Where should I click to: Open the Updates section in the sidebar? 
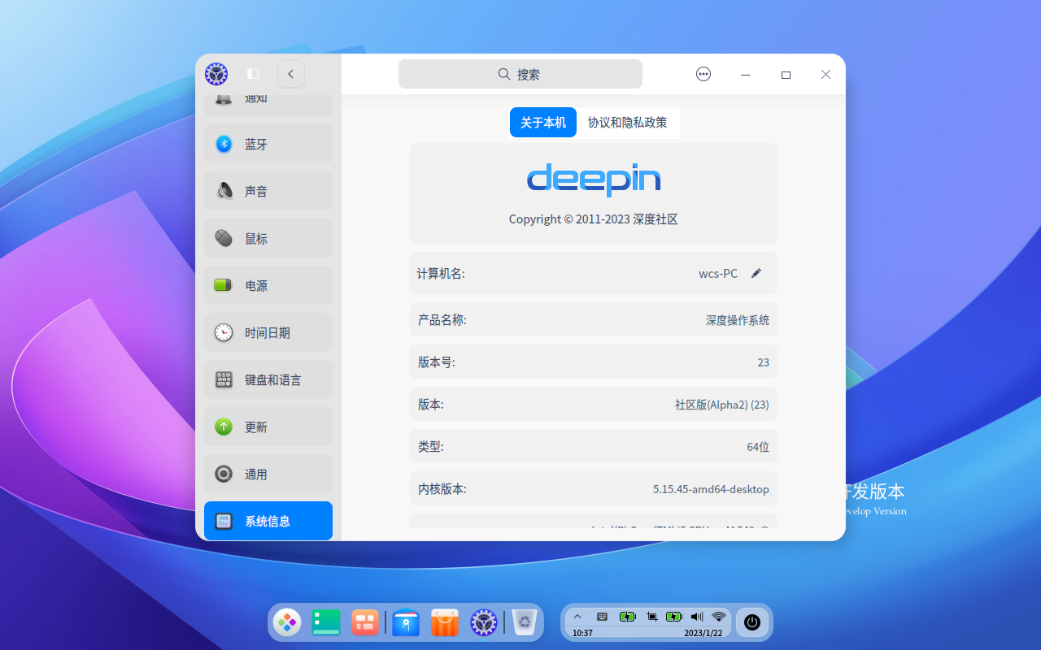[268, 427]
